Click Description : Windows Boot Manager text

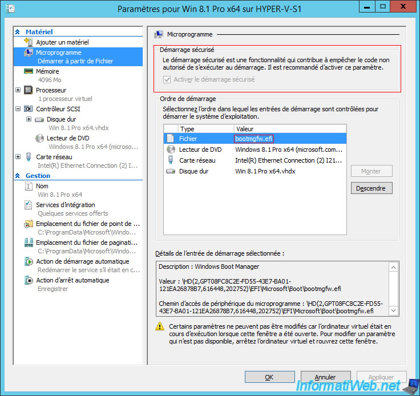point(209,266)
